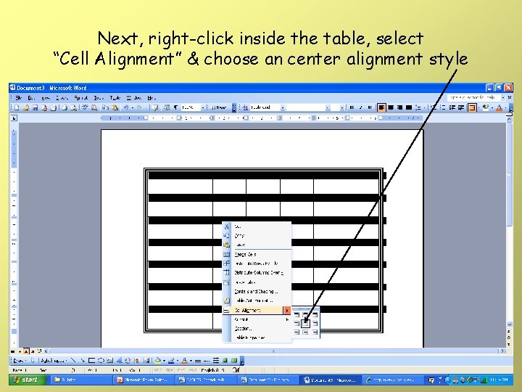This screenshot has height=392, width=522.
Task: Select Table Properties in context menu
Action: (x=257, y=338)
